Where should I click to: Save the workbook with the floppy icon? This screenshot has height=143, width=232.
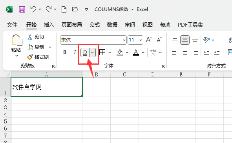22,9
